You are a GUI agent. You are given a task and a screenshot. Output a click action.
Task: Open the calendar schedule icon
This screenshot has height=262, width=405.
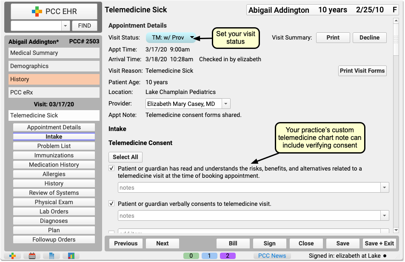coord(32,256)
